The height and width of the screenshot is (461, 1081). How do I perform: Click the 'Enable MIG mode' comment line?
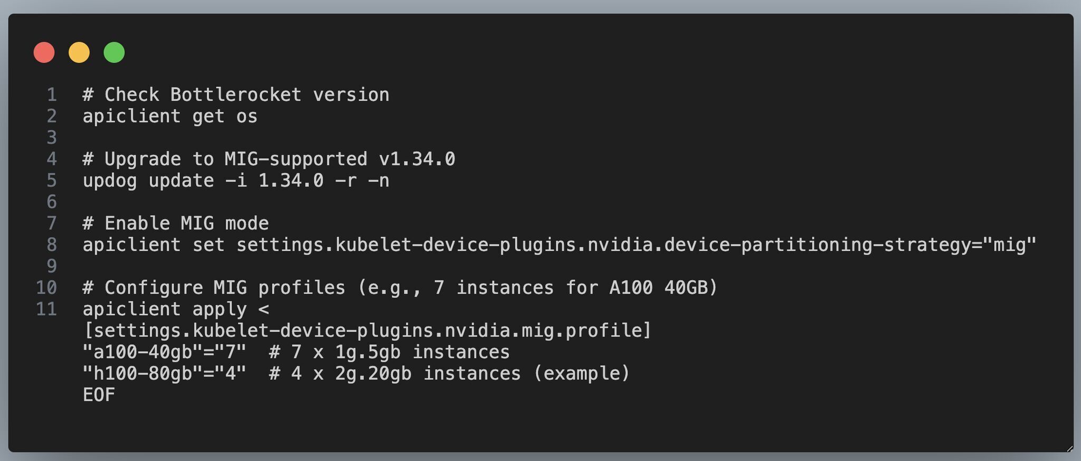click(176, 223)
